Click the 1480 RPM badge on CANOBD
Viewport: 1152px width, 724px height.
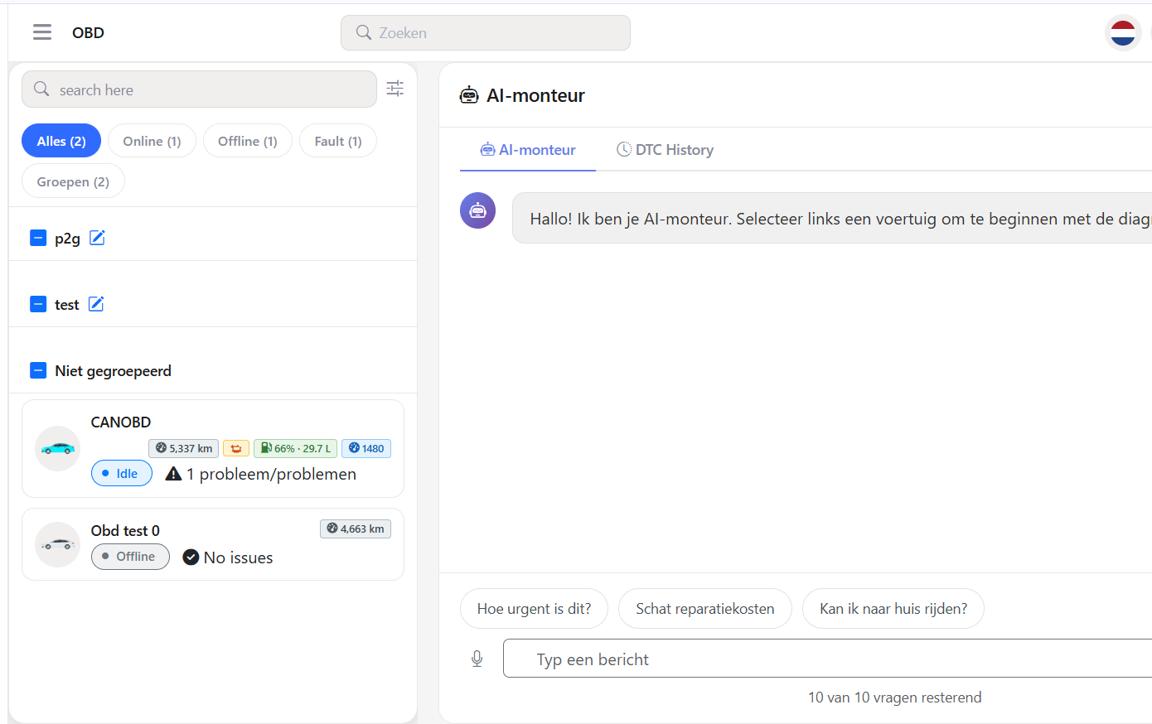(x=366, y=448)
